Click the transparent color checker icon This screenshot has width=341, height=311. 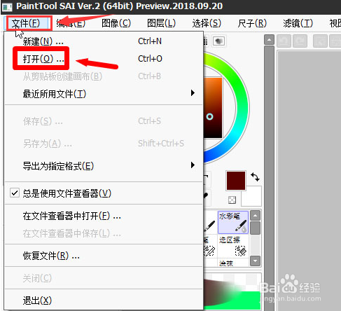tap(232, 200)
